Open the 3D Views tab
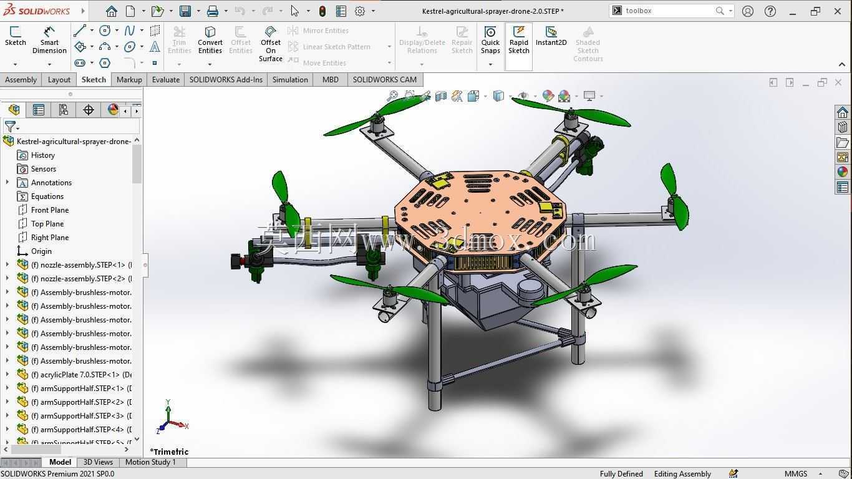 point(98,462)
